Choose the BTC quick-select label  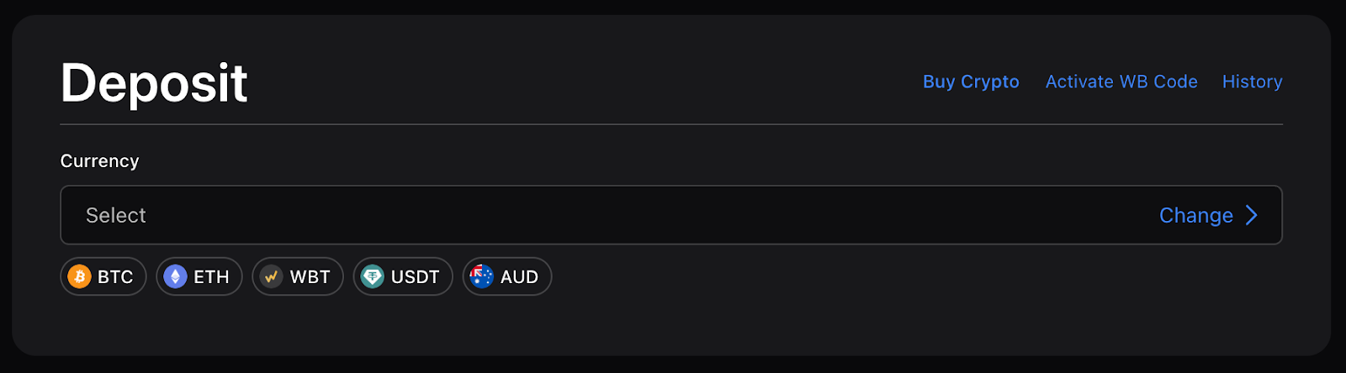pyautogui.click(x=115, y=277)
